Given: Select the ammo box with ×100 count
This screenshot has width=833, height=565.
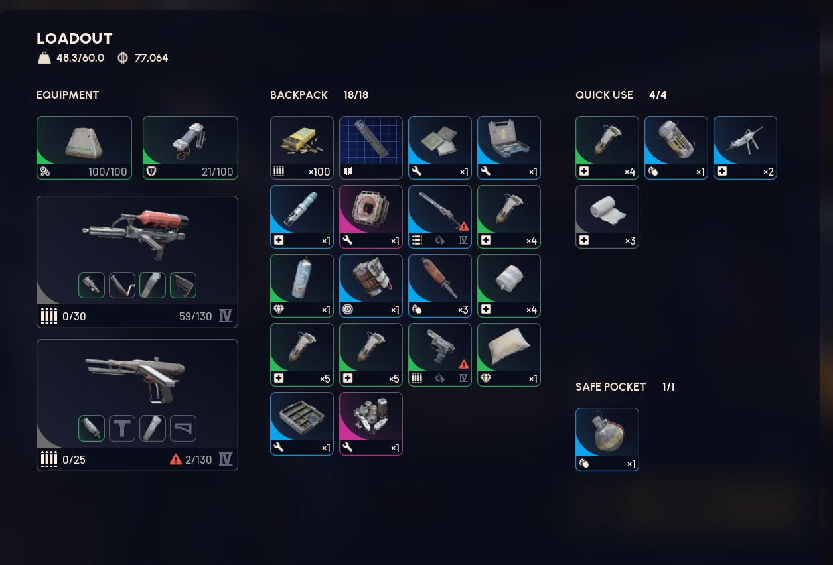Looking at the screenshot, I should pyautogui.click(x=302, y=148).
